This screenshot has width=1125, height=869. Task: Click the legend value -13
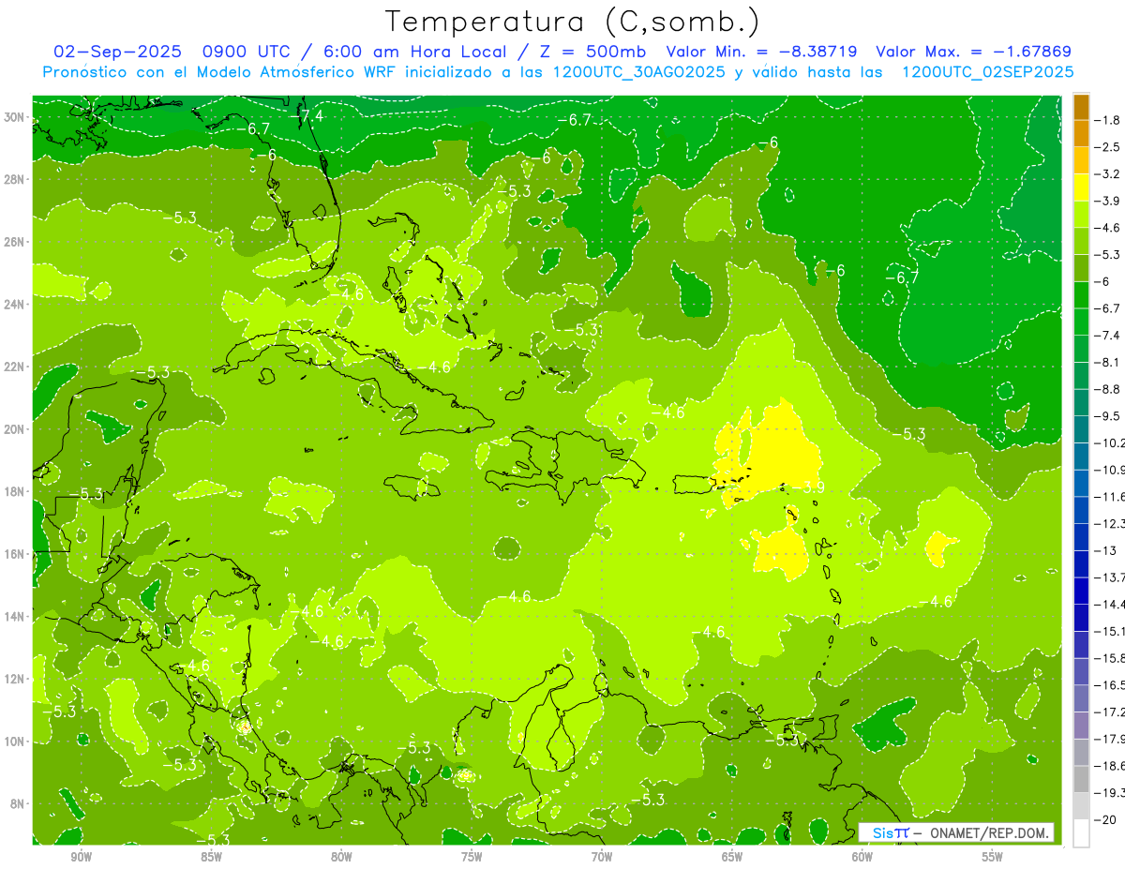pos(1103,550)
